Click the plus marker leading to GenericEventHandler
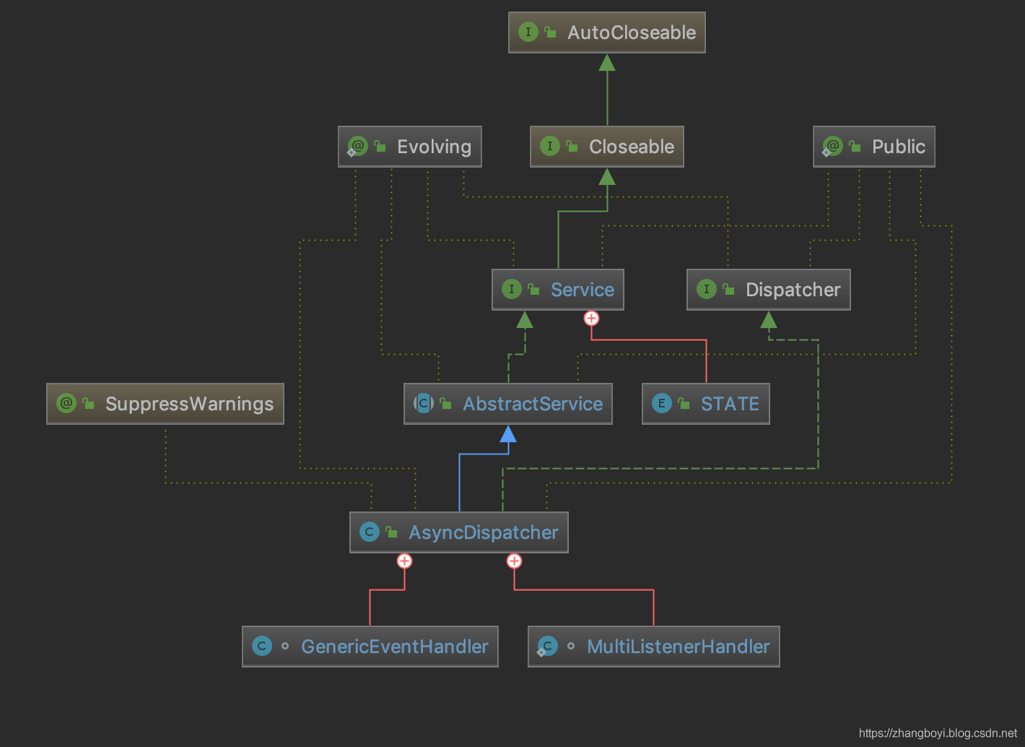This screenshot has height=747, width=1025. (x=404, y=561)
